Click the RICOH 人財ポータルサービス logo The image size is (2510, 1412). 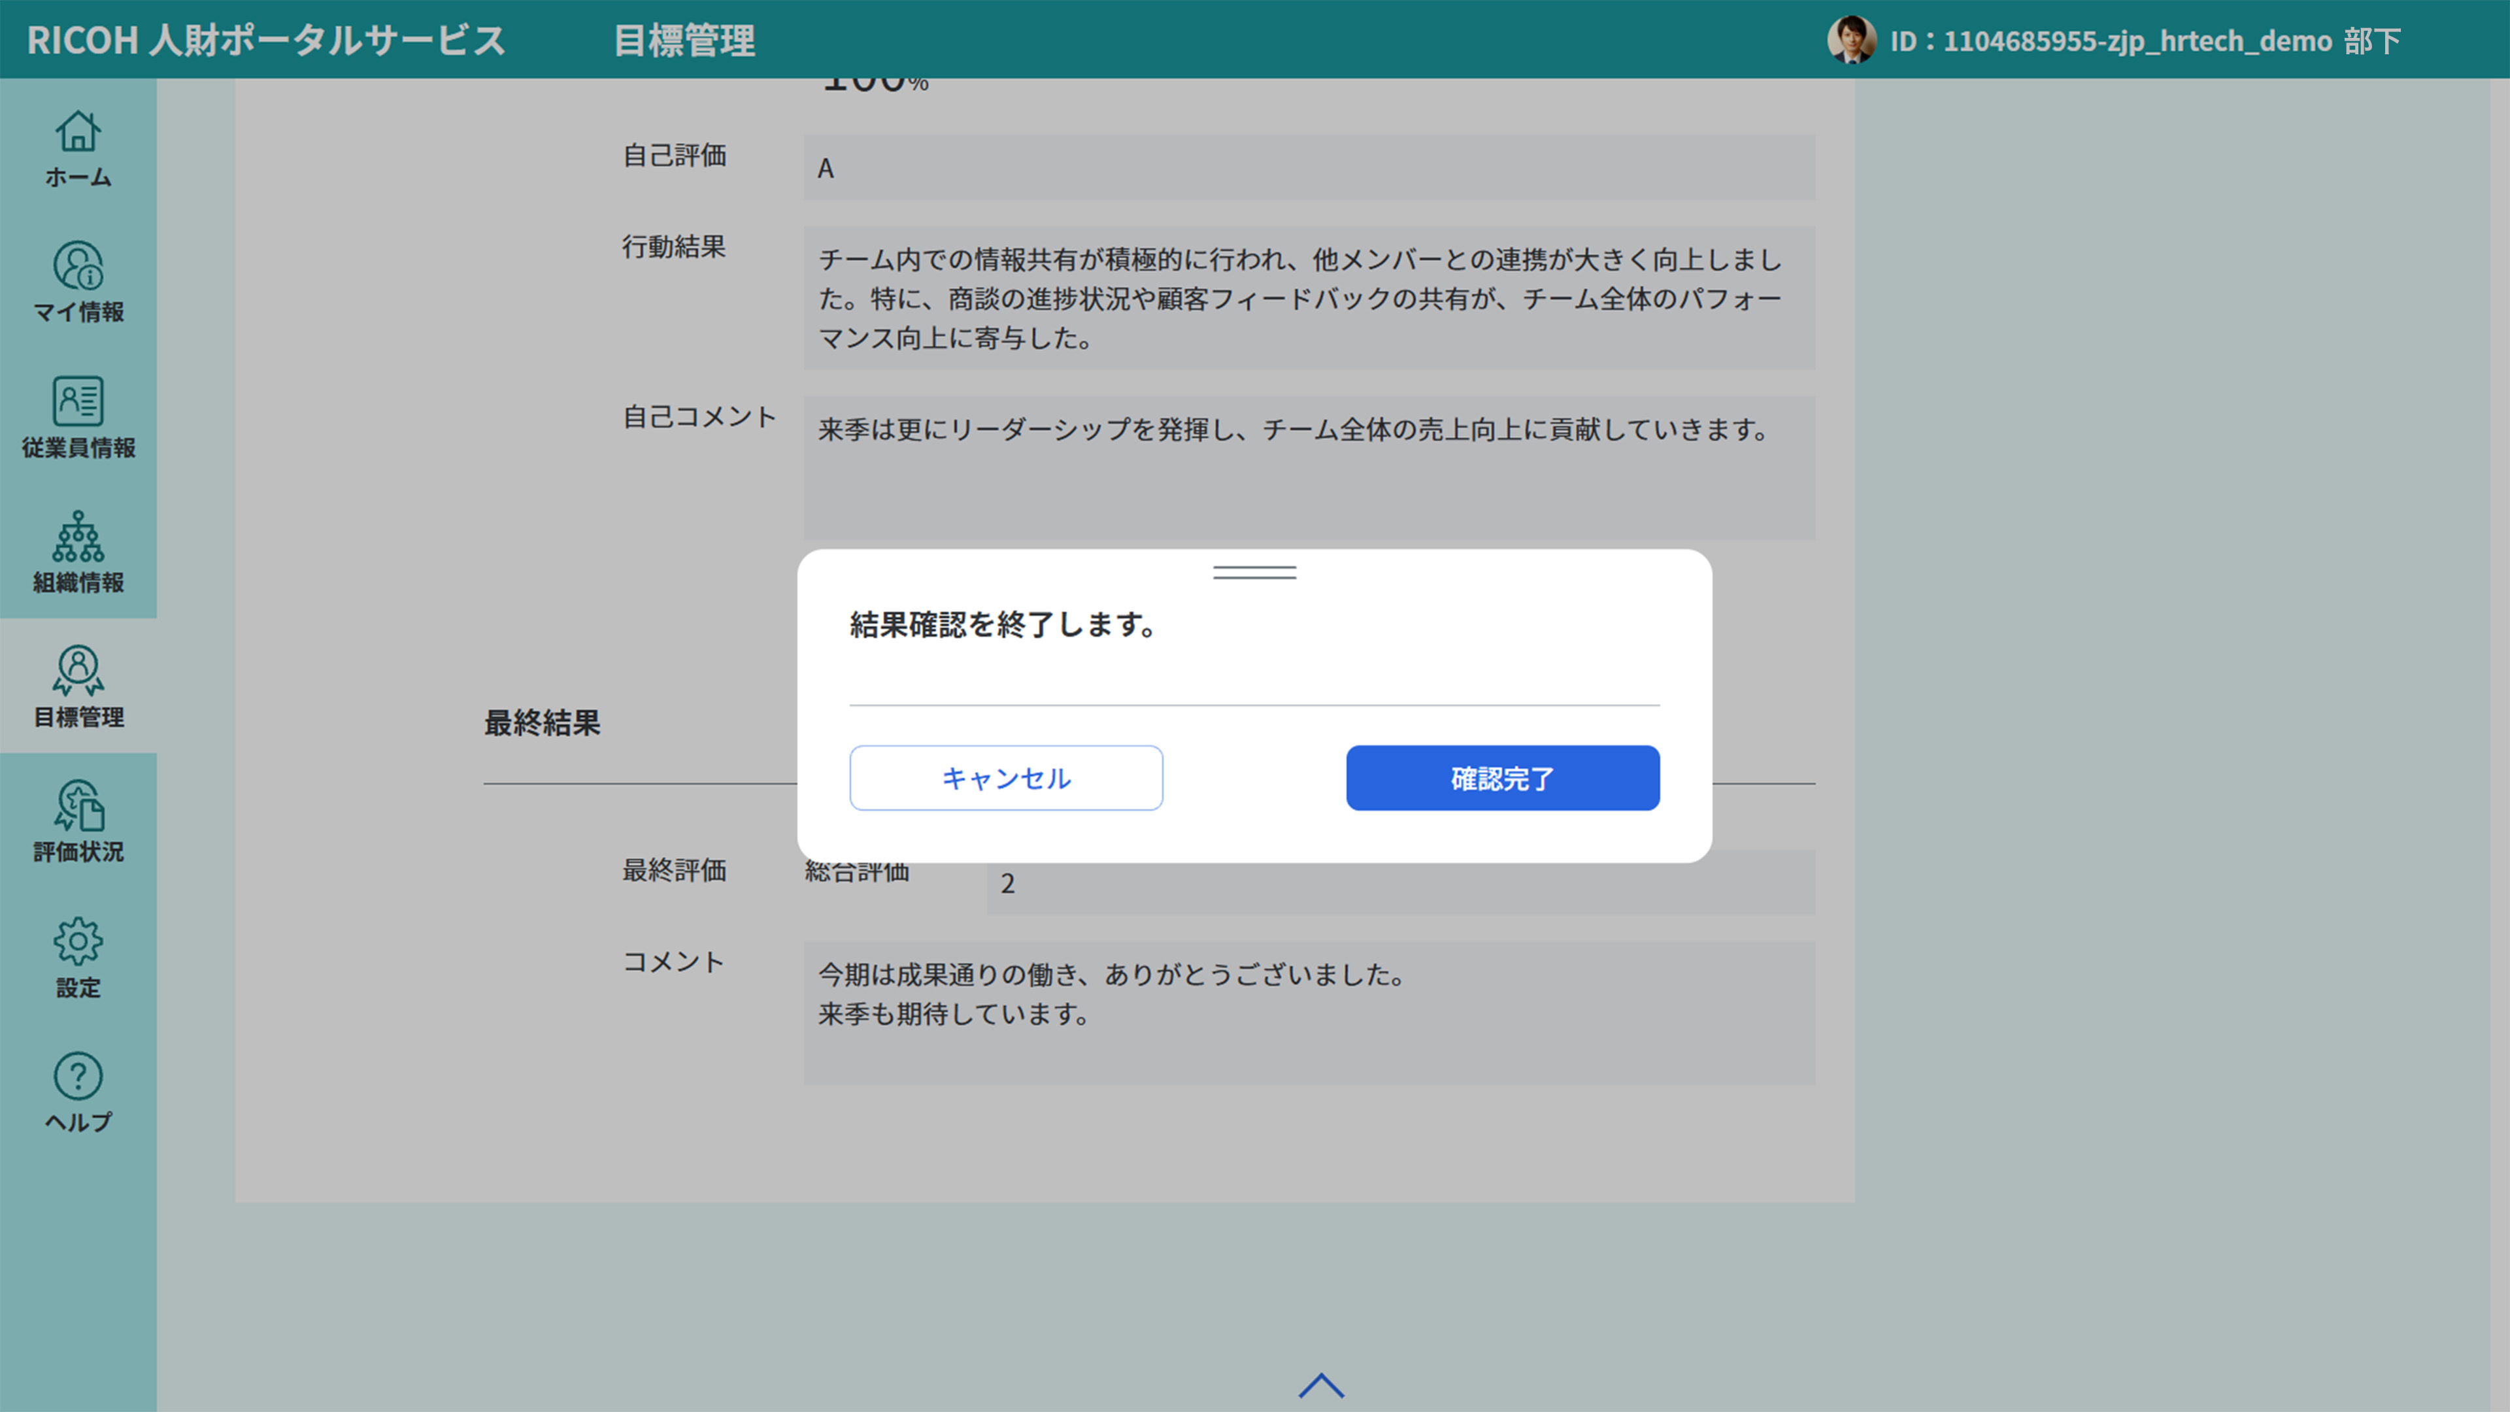click(x=263, y=40)
